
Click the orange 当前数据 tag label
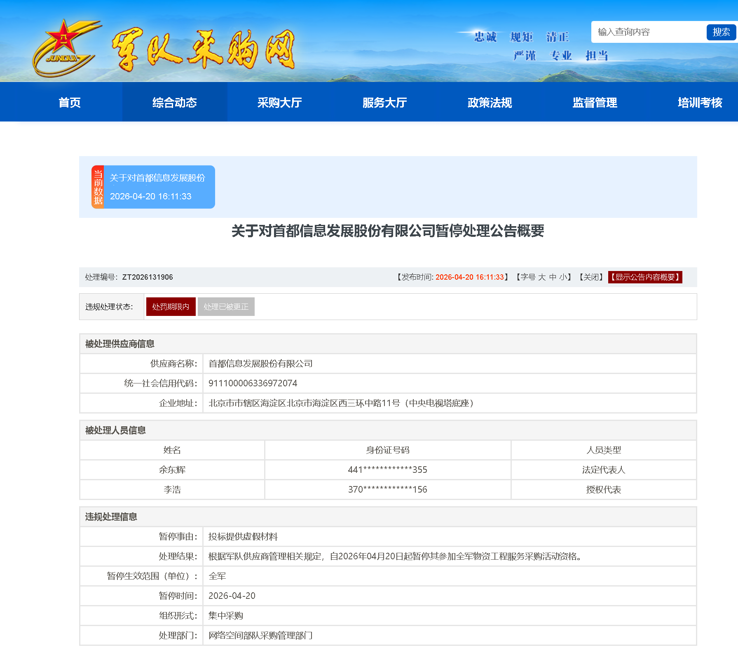pyautogui.click(x=98, y=187)
